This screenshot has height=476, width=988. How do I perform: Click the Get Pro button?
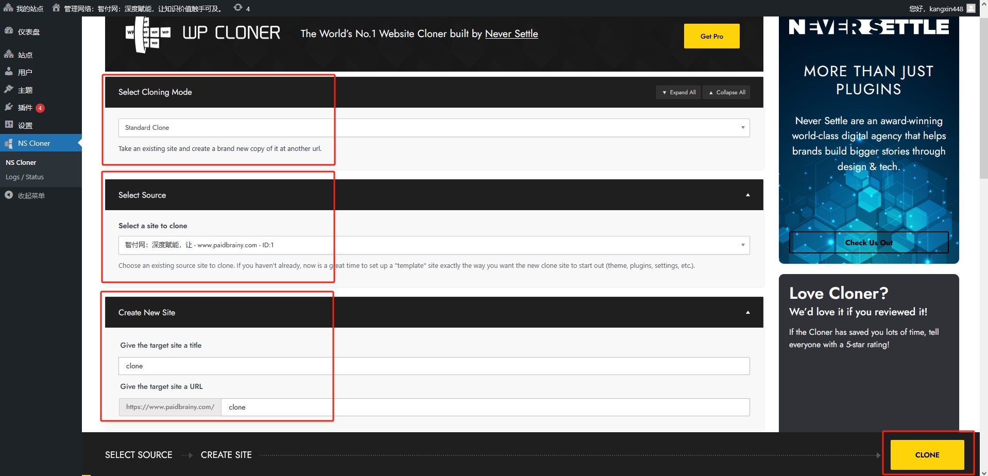pos(711,36)
